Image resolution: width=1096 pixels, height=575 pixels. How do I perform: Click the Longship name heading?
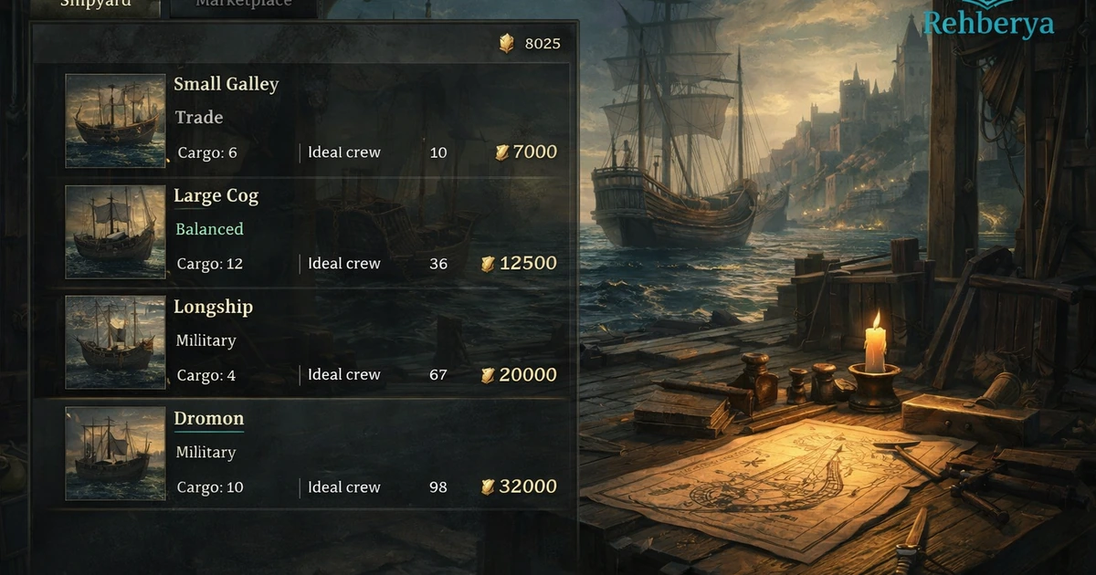(214, 307)
